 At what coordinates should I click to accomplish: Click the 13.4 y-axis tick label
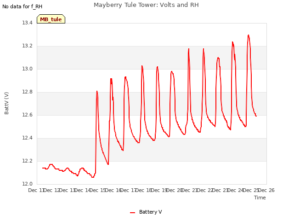27,23
